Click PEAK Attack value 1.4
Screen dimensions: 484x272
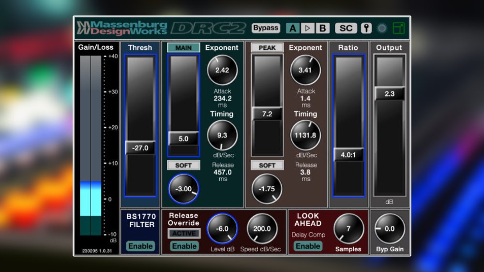[x=305, y=98]
